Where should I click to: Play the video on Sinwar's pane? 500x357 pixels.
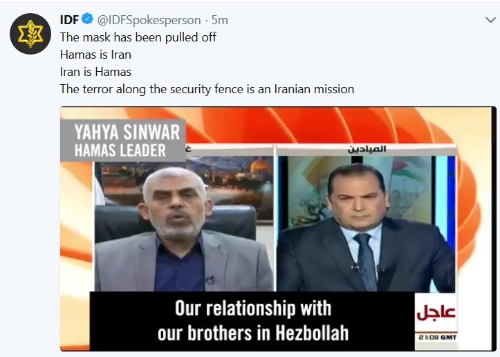[184, 223]
